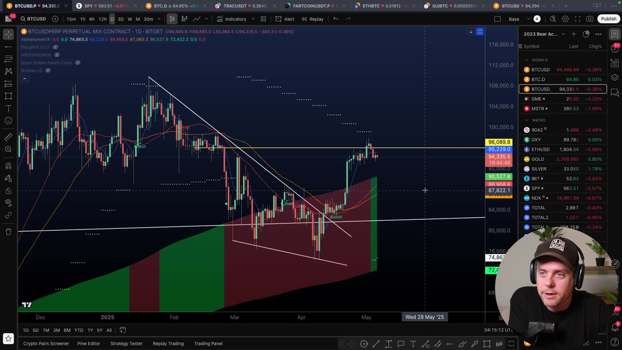
Task: Open the alerts clock icon with badge 51
Action: 615,49
